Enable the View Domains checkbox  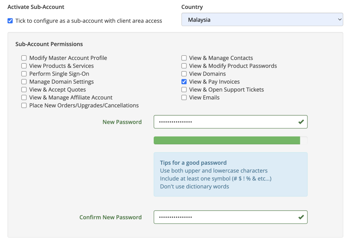point(184,74)
